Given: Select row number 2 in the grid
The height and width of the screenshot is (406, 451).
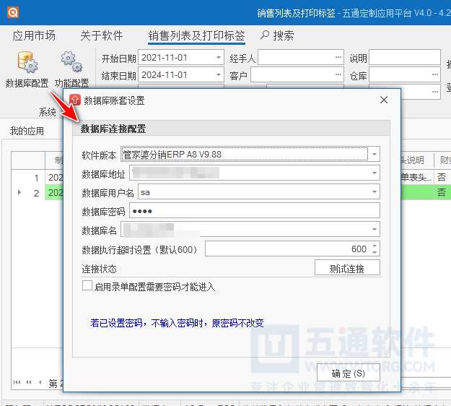Looking at the screenshot, I should tap(36, 193).
